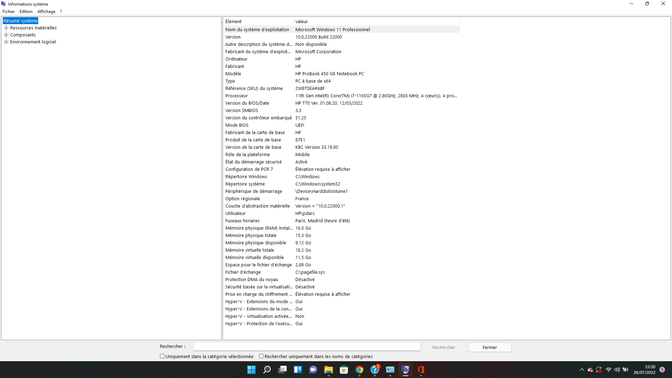Image resolution: width=672 pixels, height=378 pixels.
Task: Expand the Environnement logiciel tree node
Action: (x=6, y=42)
